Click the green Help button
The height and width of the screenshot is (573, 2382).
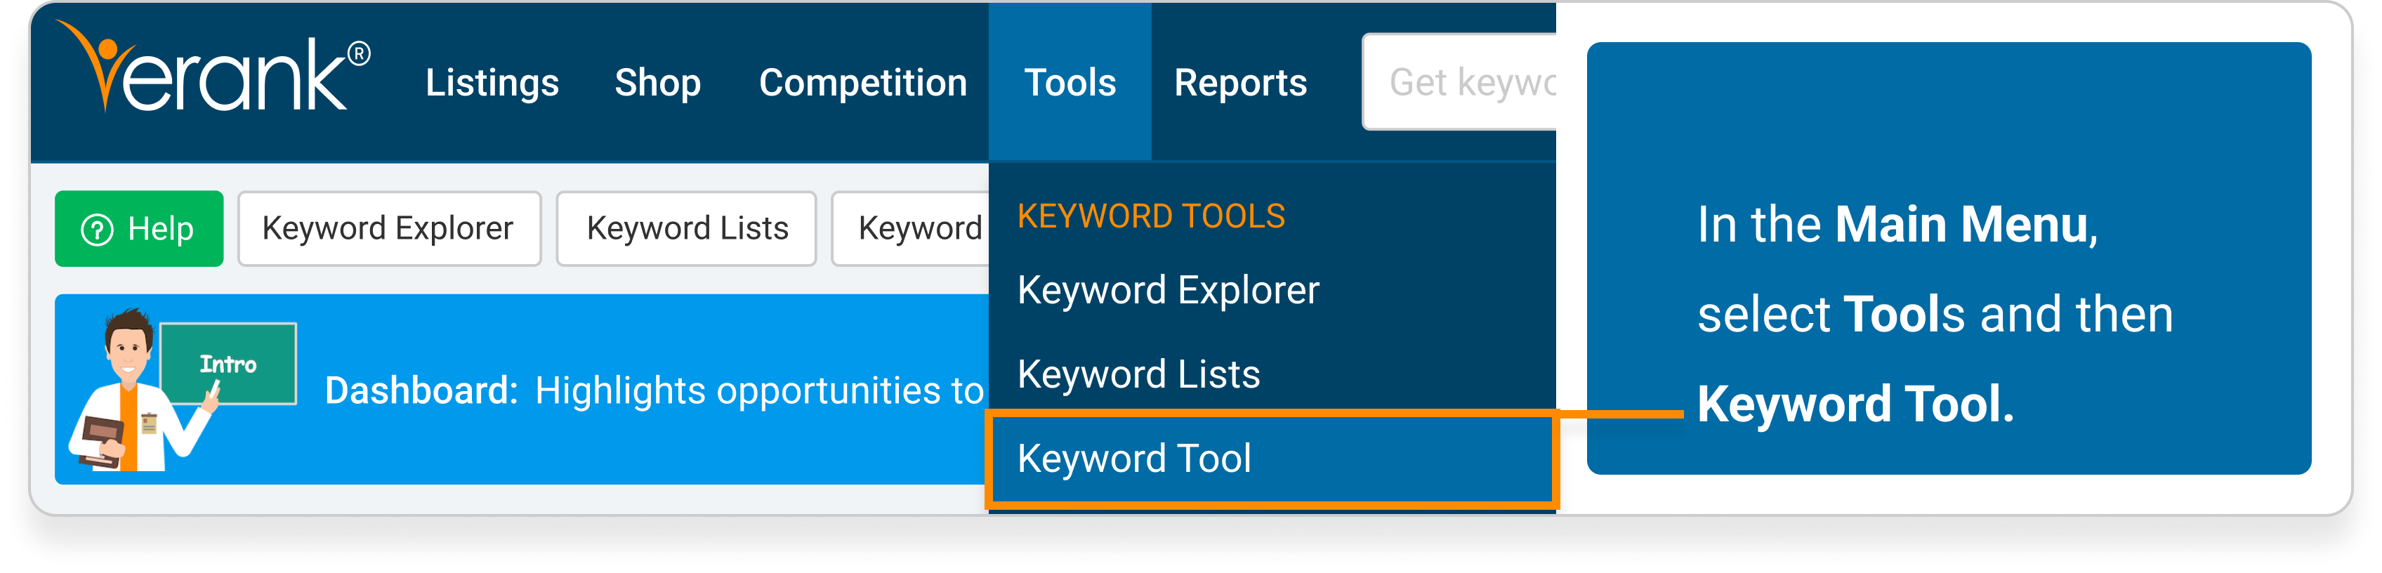139,228
